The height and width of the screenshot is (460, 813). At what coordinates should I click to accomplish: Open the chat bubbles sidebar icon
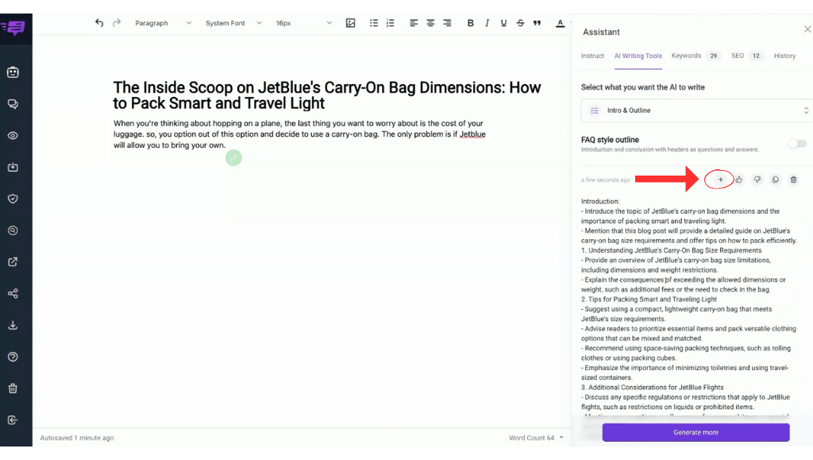[13, 104]
